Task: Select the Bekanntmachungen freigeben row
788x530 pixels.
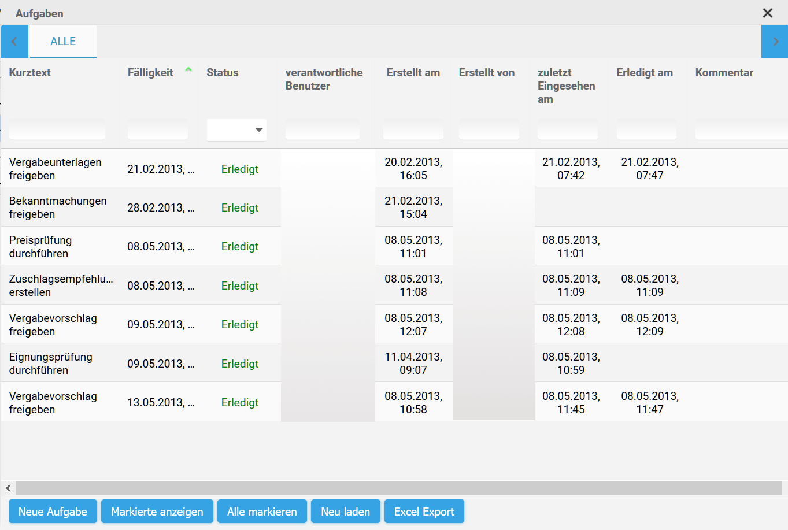Action: coord(394,207)
